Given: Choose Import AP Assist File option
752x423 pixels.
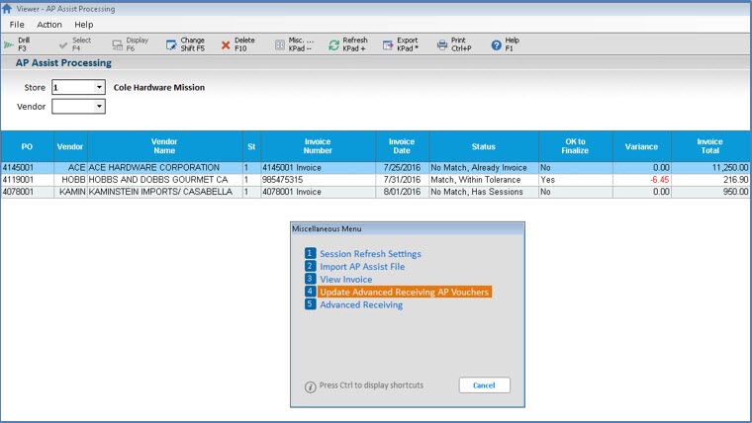Looking at the screenshot, I should (361, 267).
